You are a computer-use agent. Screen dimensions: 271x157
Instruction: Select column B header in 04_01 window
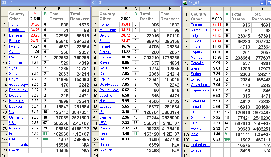coord(126,9)
